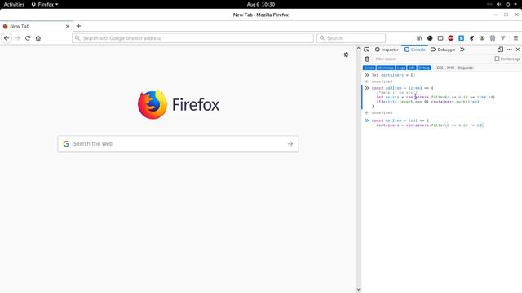Click the blue S extension icon
Viewport: 522px width, 293px height.
coord(461,38)
